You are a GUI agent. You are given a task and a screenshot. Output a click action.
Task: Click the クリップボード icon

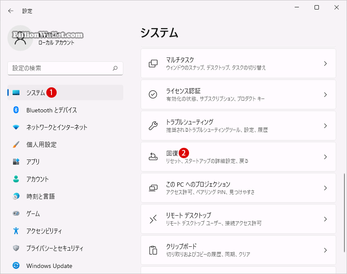pyautogui.click(x=153, y=250)
